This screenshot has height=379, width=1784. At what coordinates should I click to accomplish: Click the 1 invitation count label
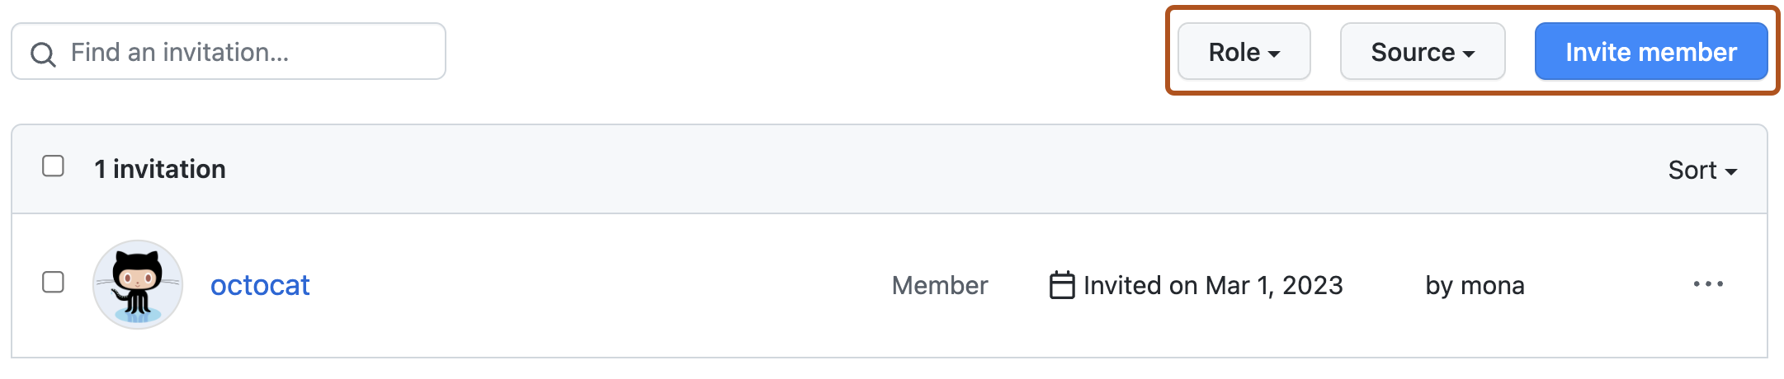(160, 170)
